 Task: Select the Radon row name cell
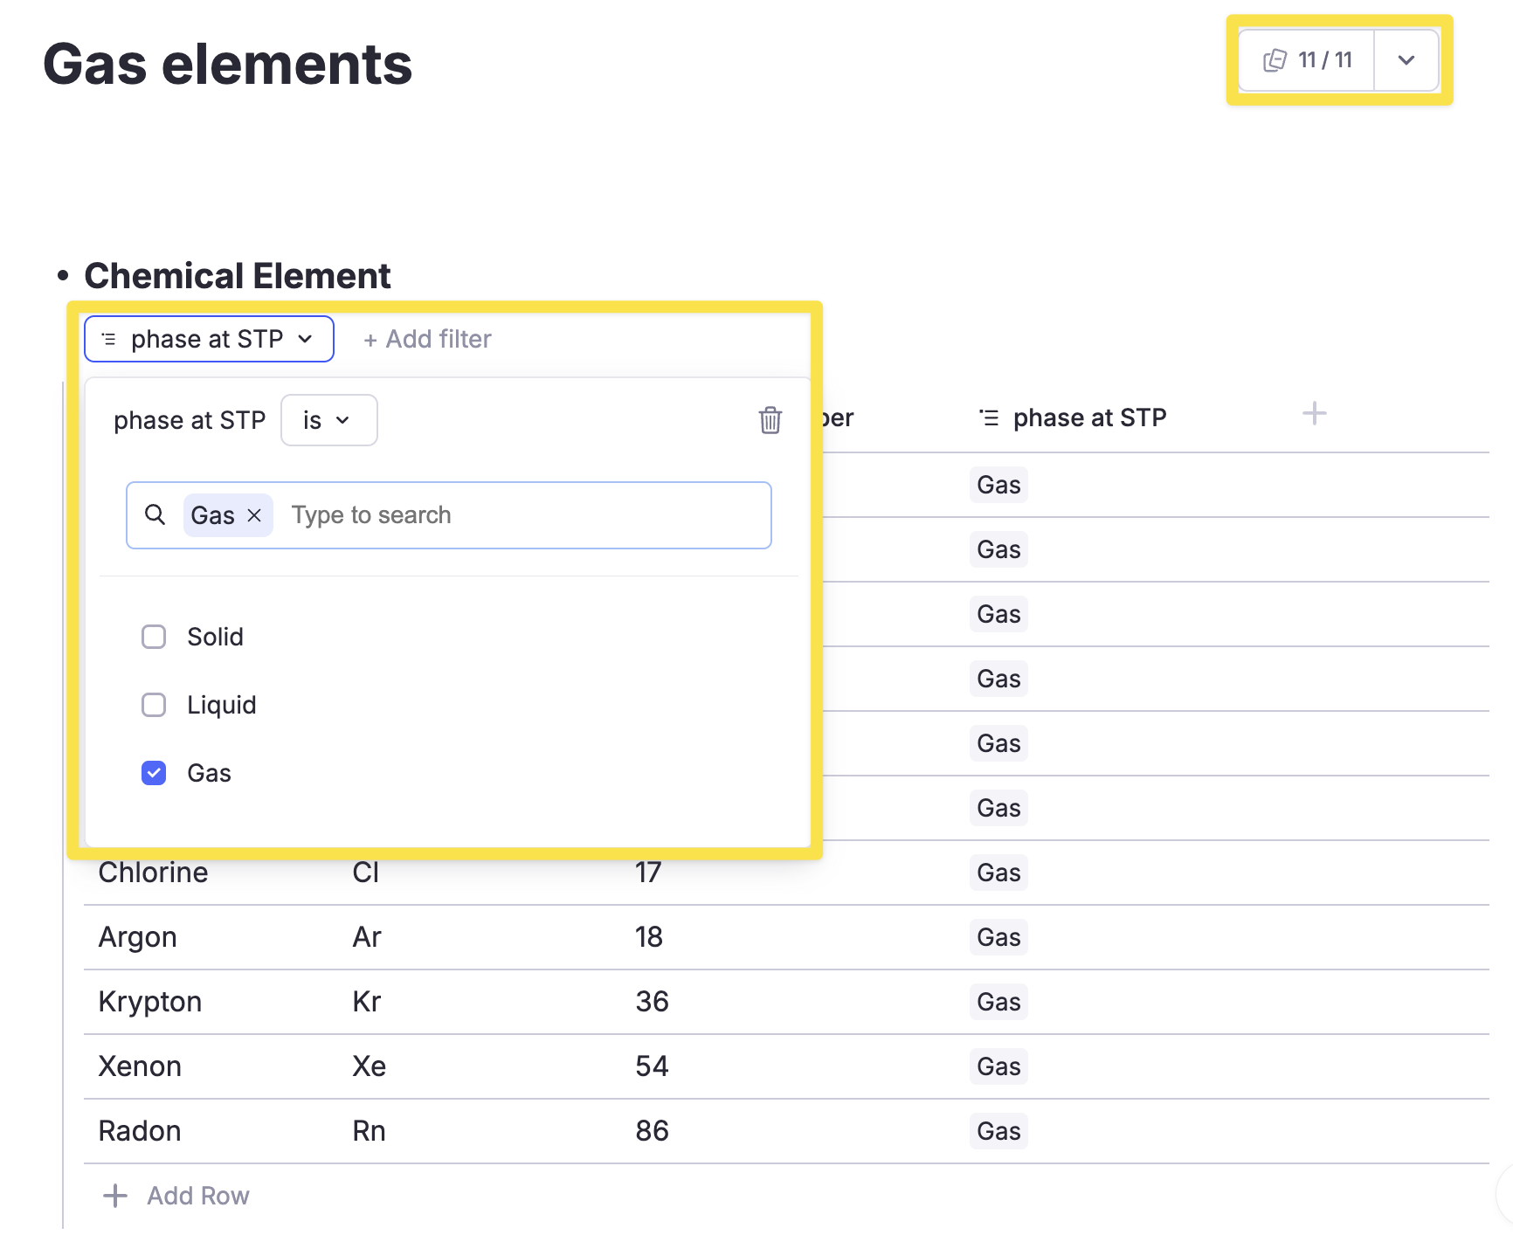tap(140, 1131)
